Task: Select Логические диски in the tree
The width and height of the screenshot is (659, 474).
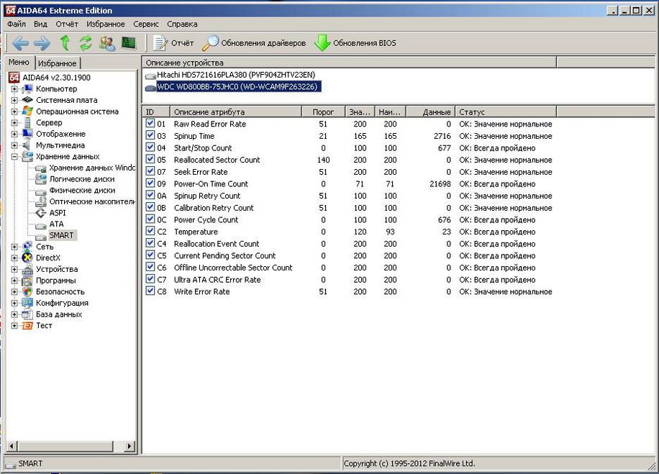Action: point(82,179)
